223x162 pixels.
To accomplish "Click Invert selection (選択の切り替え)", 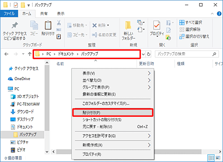I will pyautogui.click(x=194, y=36).
